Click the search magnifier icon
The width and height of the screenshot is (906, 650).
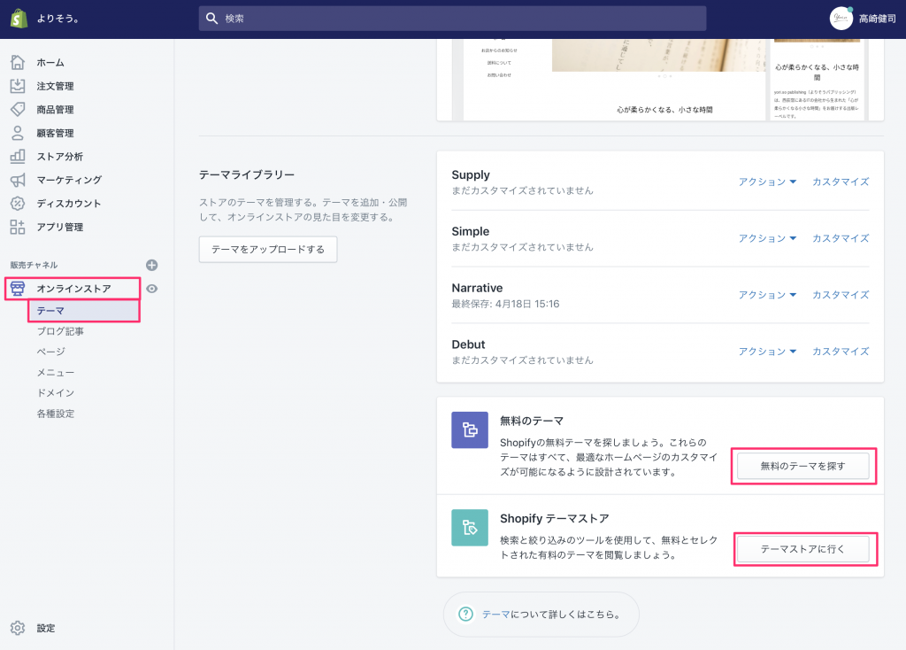[x=212, y=19]
